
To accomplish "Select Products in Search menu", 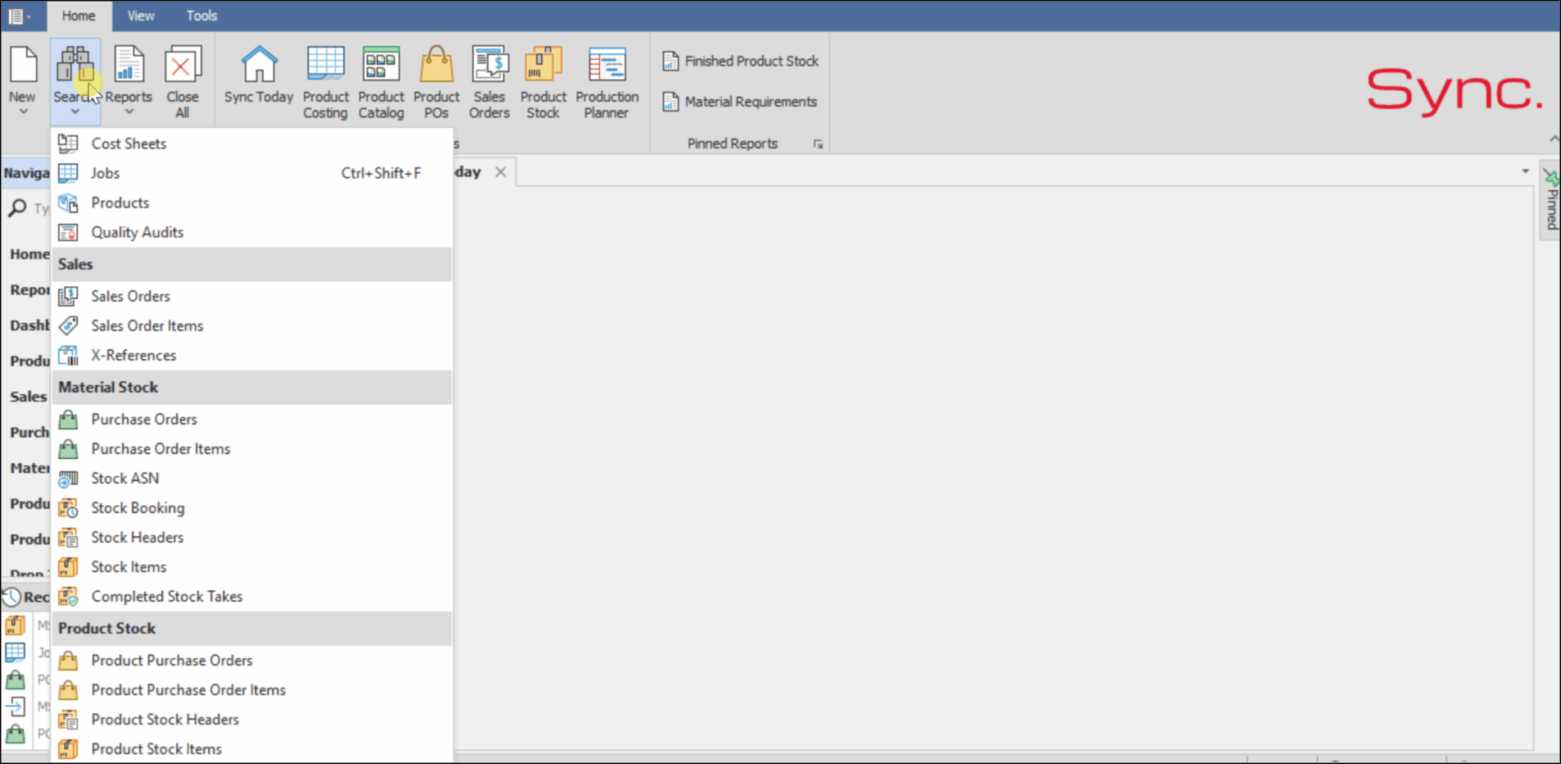I will [x=252, y=202].
